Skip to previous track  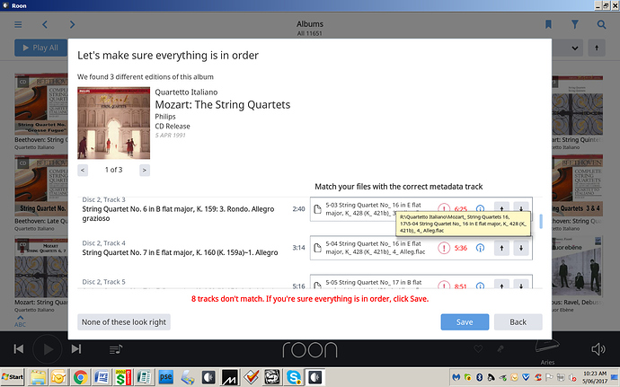click(19, 349)
